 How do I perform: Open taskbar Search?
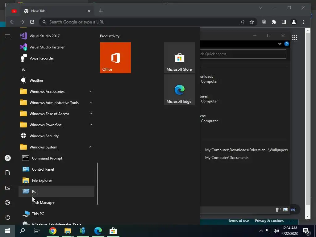click(22, 231)
